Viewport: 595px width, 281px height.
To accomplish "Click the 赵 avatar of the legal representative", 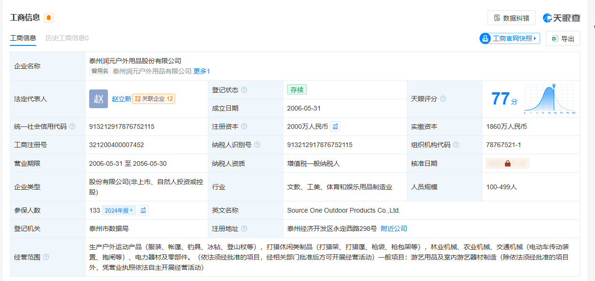I will point(99,99).
